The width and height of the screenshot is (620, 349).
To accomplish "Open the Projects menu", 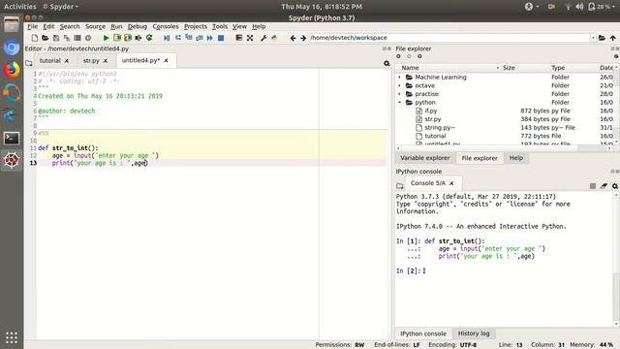I will 196,26.
